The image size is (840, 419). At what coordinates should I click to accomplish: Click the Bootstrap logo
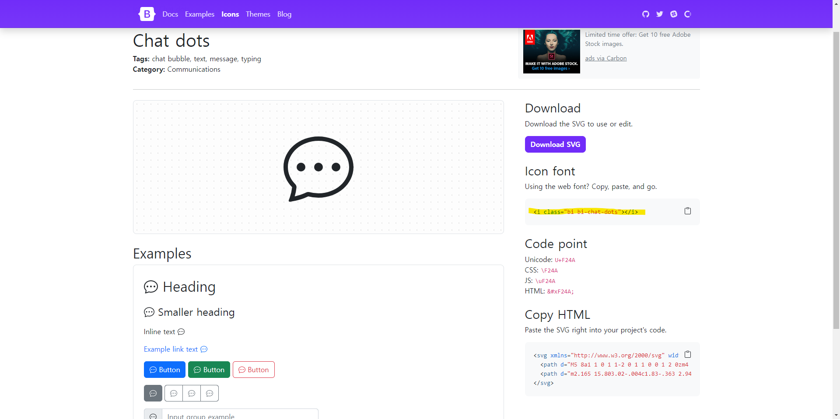click(147, 14)
